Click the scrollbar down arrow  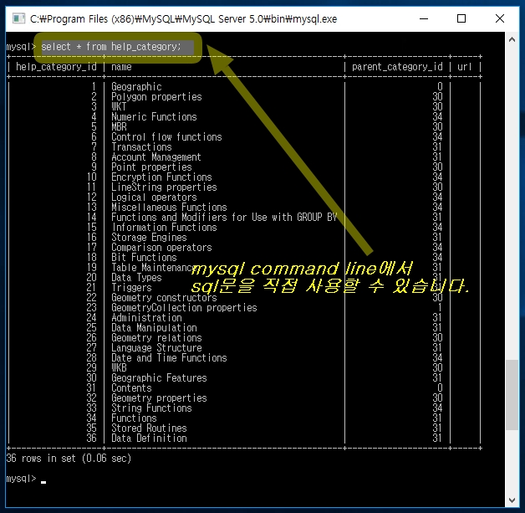(x=512, y=500)
